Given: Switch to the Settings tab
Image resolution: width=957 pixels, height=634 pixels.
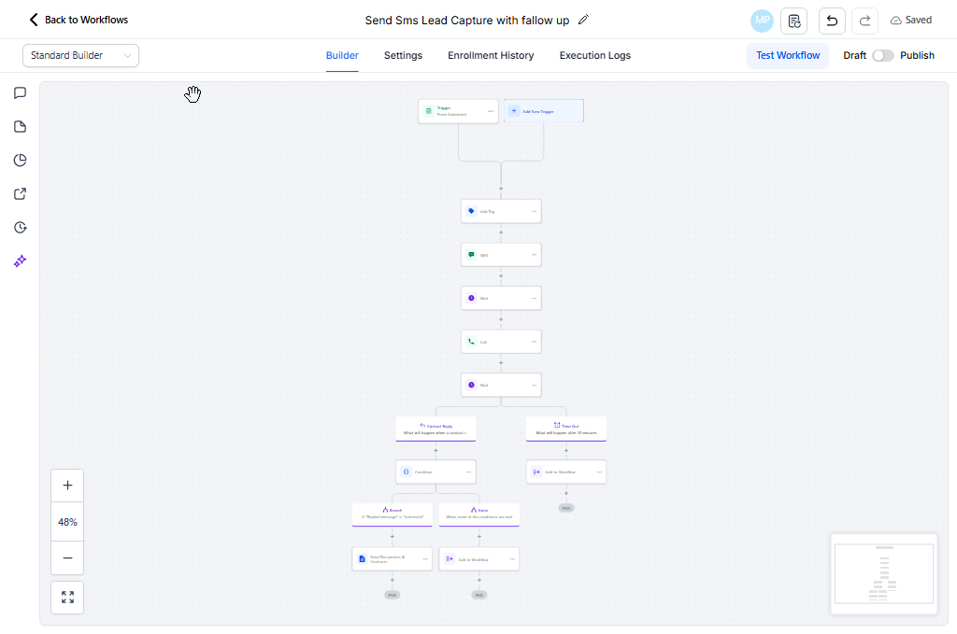Looking at the screenshot, I should point(403,55).
